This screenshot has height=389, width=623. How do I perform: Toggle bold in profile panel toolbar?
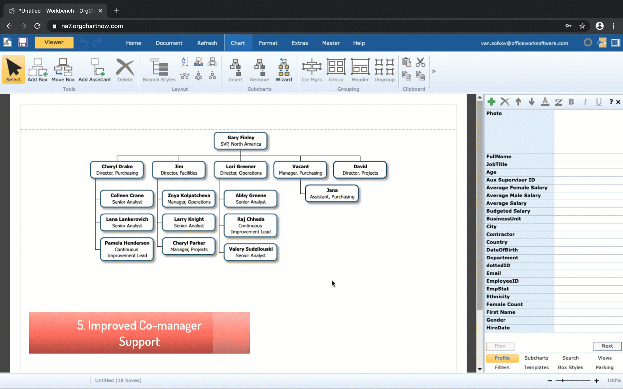point(571,102)
